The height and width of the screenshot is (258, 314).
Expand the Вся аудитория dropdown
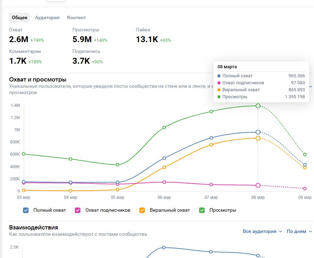tap(262, 232)
